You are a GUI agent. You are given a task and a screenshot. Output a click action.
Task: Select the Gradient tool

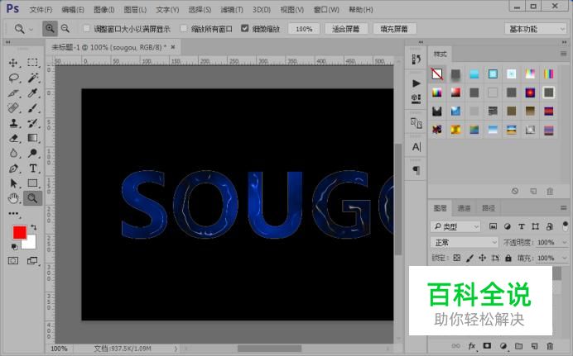(x=32, y=138)
